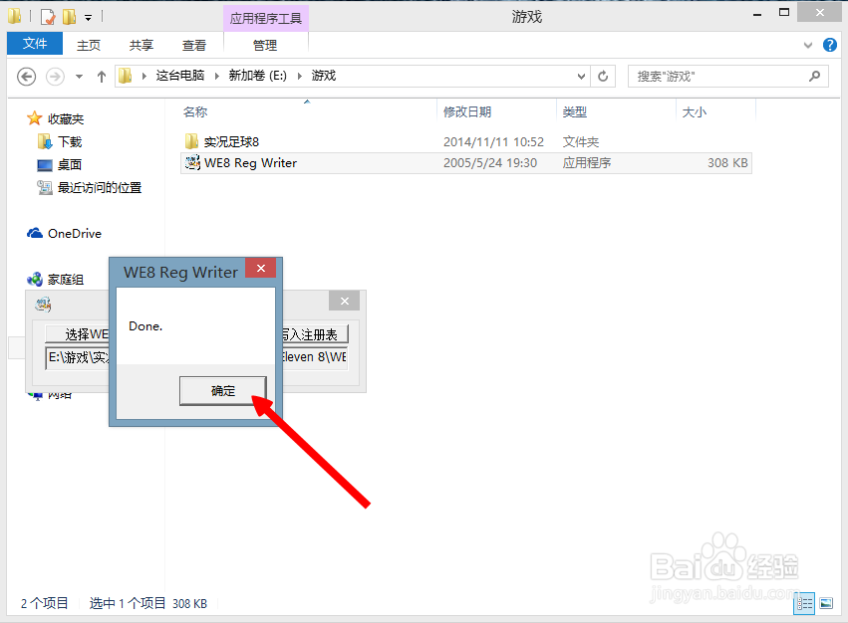The height and width of the screenshot is (623, 848).
Task: Open Help via the blue question mark icon
Action: coord(830,45)
